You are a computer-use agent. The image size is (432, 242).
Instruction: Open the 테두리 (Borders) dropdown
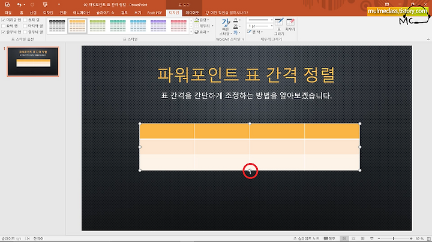[204, 26]
